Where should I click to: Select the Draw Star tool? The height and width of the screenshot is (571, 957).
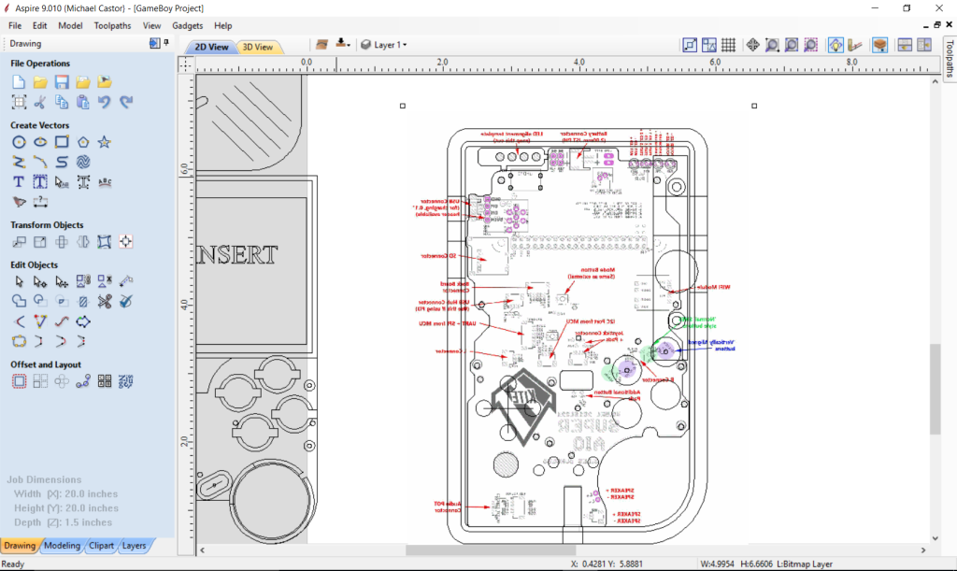[105, 142]
